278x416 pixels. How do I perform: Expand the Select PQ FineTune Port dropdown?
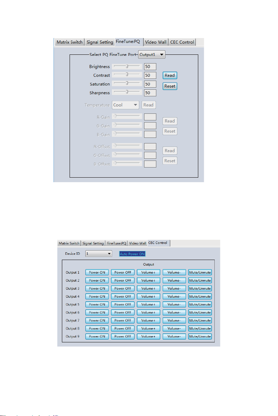[x=152, y=55]
